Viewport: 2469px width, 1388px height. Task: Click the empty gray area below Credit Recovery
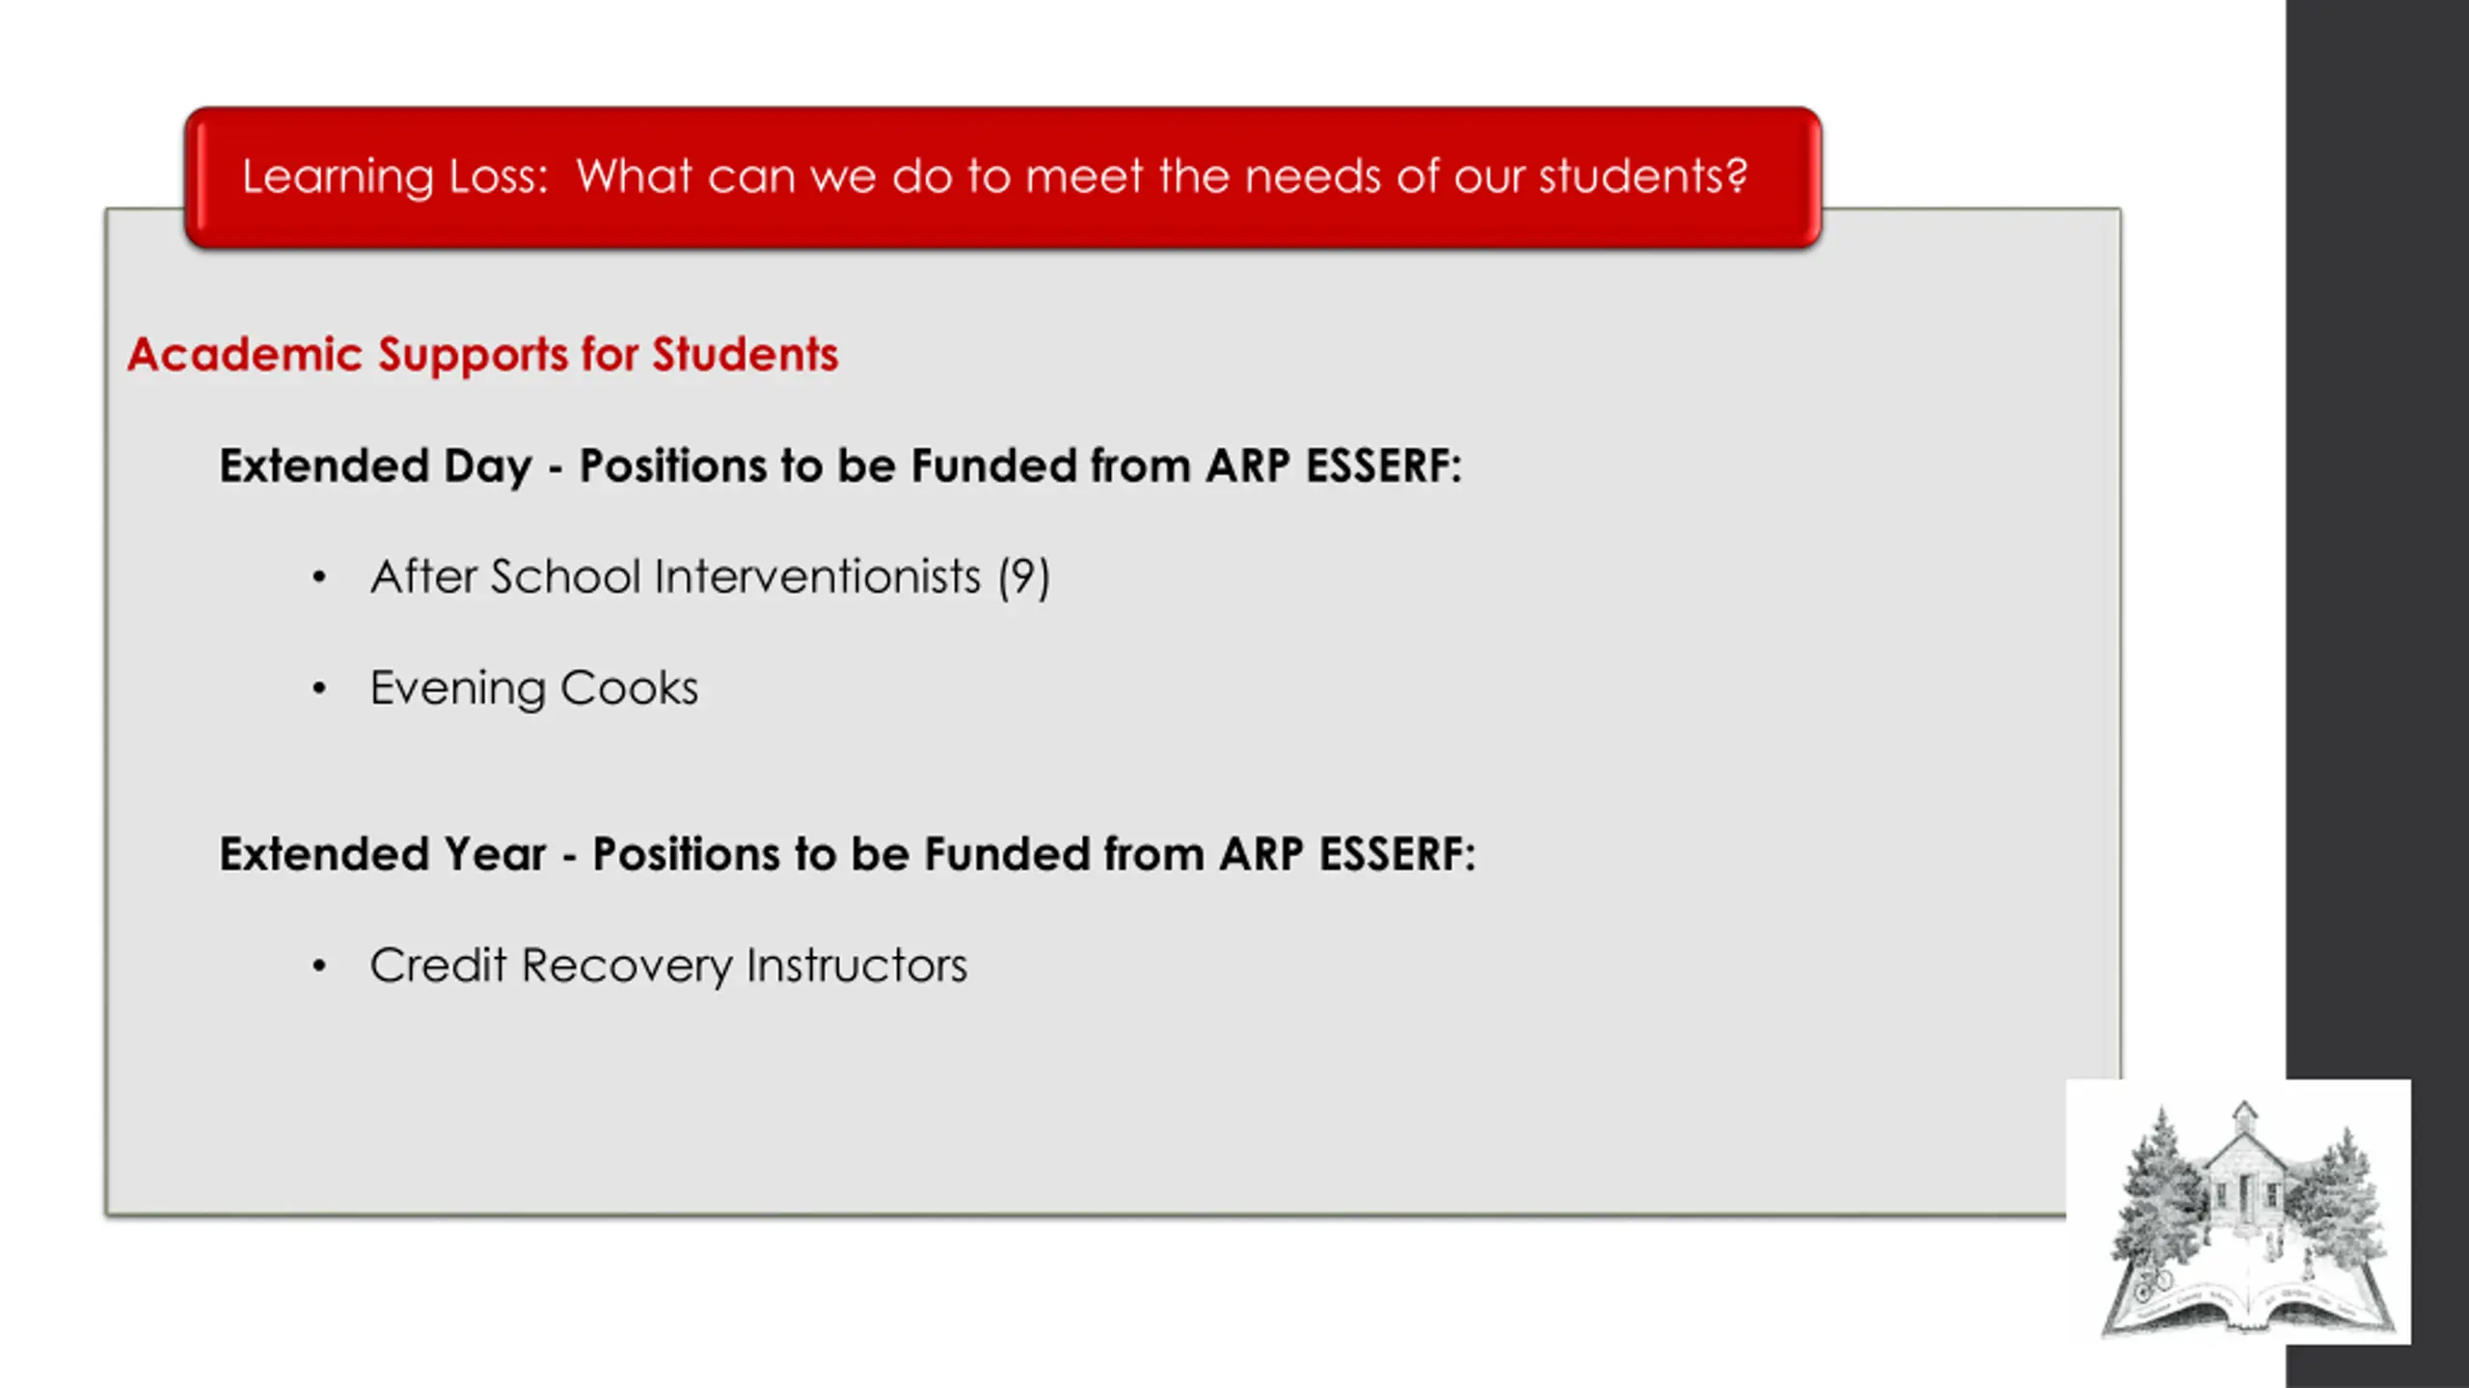click(1061, 1108)
